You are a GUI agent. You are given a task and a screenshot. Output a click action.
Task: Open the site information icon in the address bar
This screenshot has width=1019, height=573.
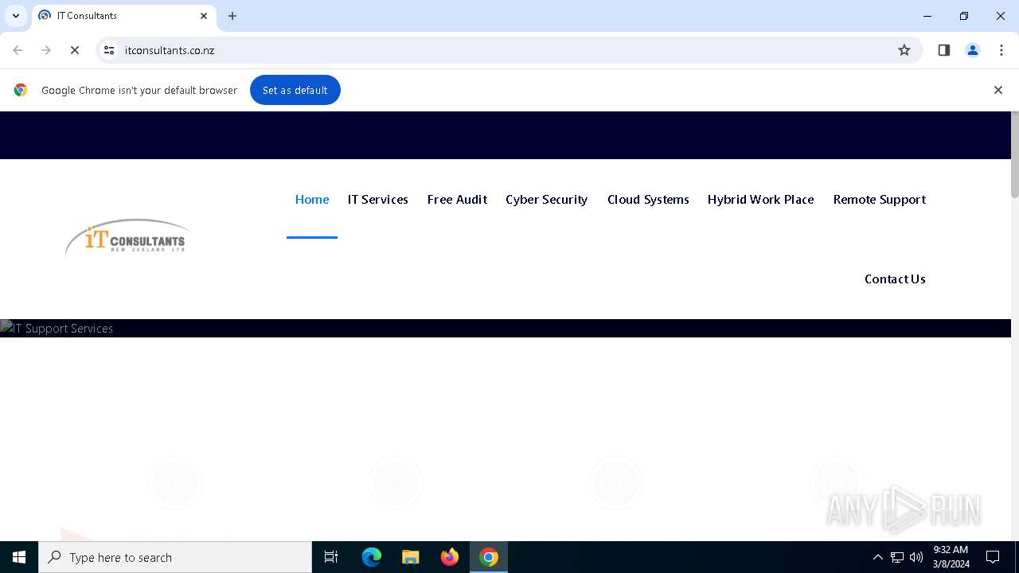point(109,50)
